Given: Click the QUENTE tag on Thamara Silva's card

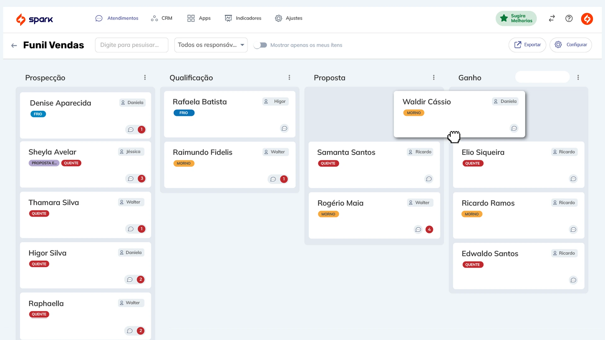Looking at the screenshot, I should coord(39,213).
